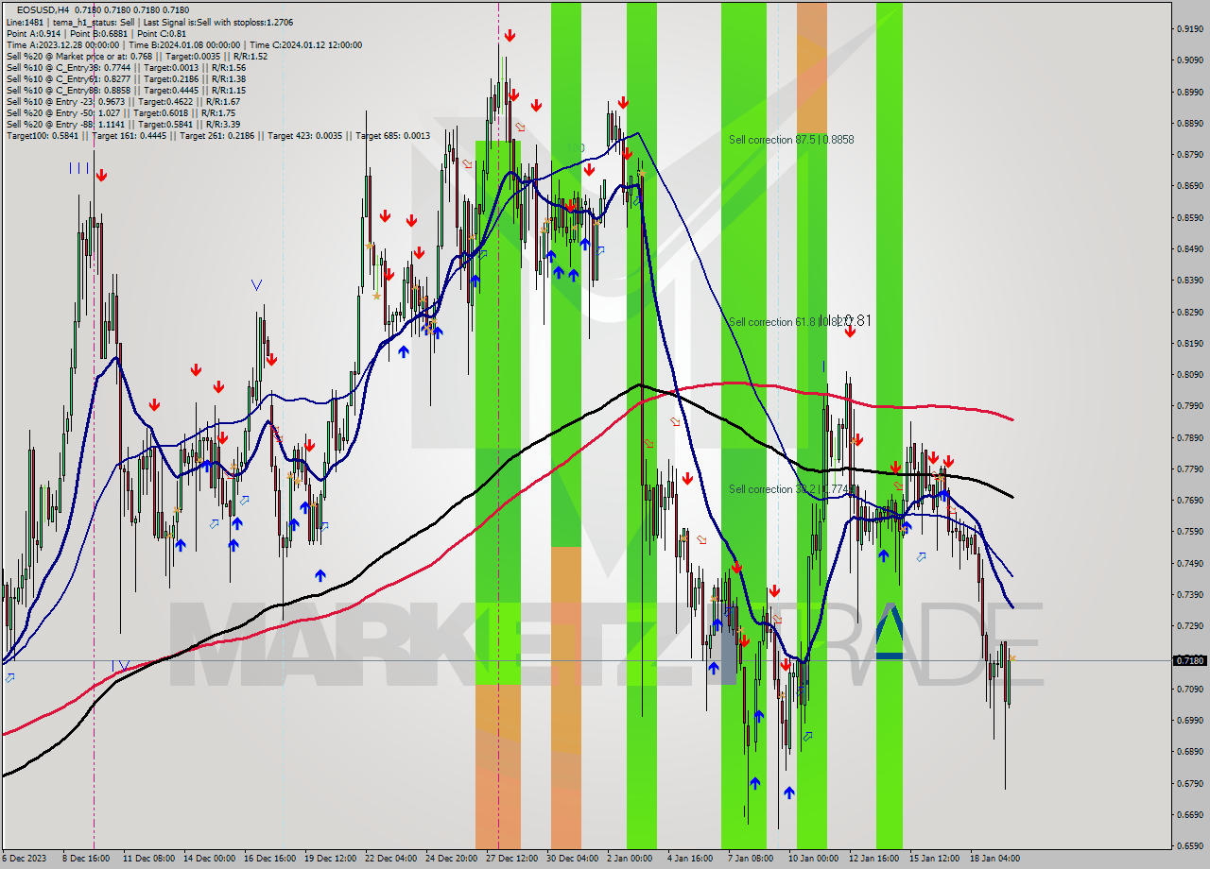Click the 0.8390 price axis label
The height and width of the screenshot is (869, 1210).
[1189, 281]
